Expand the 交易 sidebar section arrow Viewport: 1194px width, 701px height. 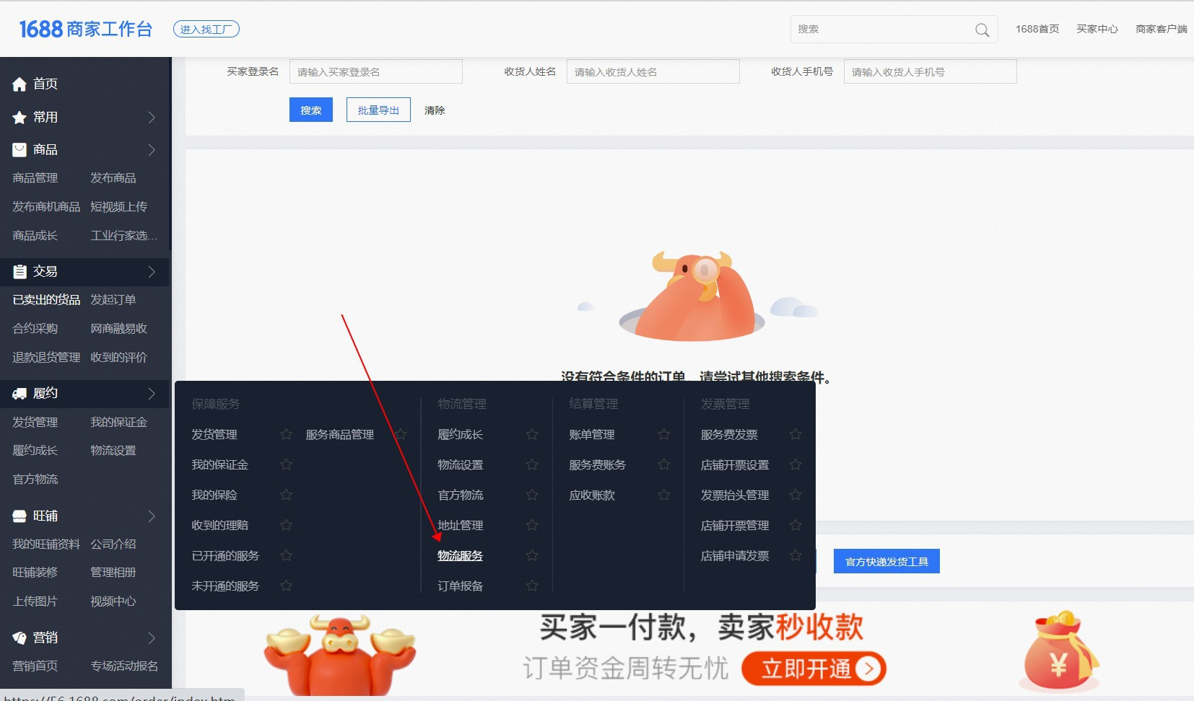152,272
